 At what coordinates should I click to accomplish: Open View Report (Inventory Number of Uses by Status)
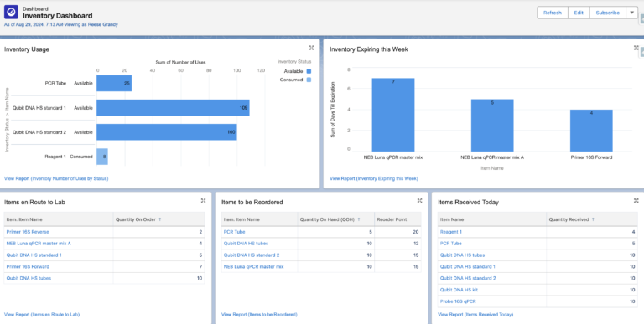point(56,178)
